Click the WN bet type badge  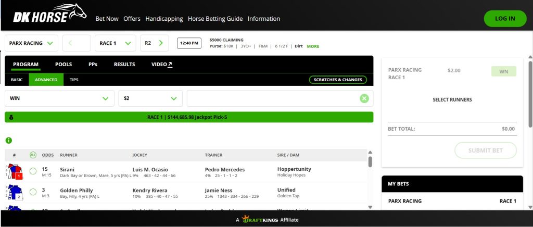point(503,71)
